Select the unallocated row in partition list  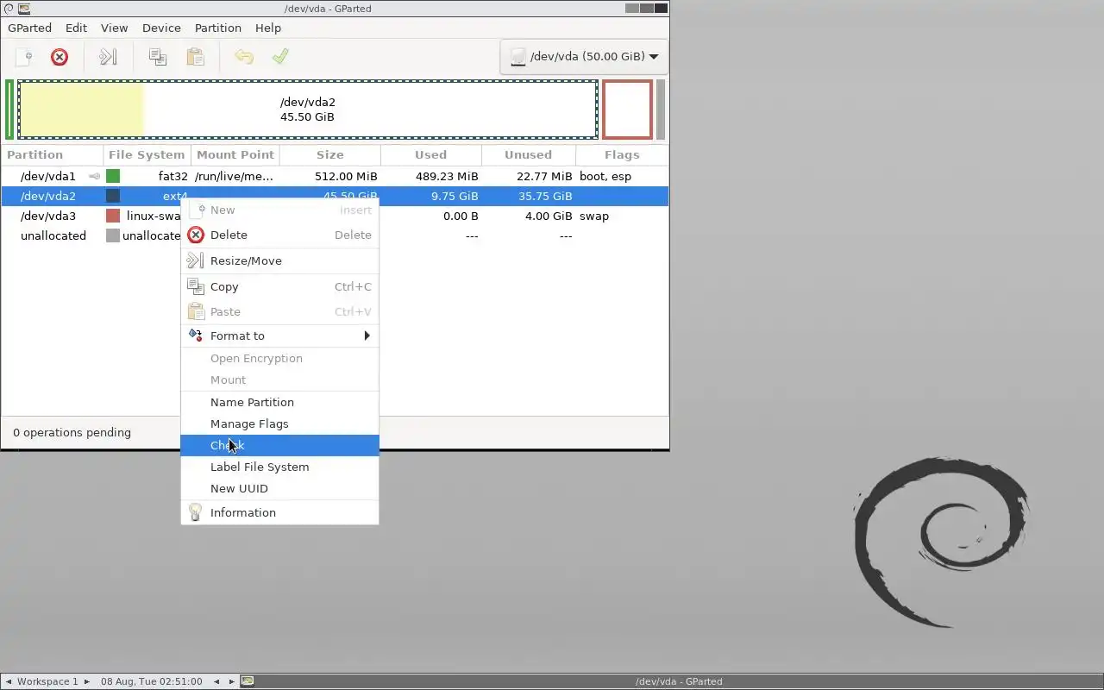[x=335, y=235]
